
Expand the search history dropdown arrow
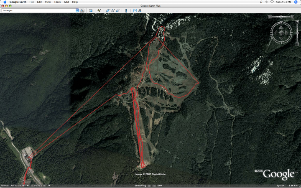77,10
